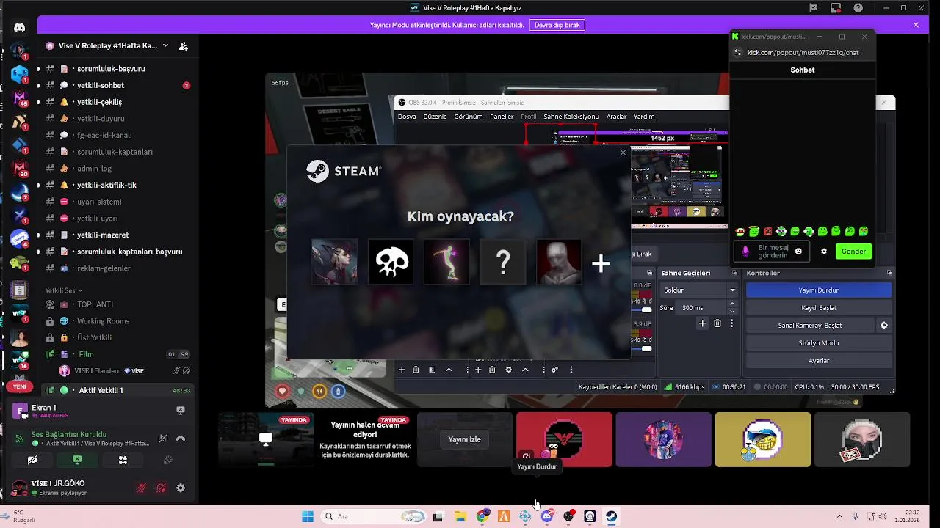Open emoji picker in Kick chat input
The height and width of the screenshot is (528, 940).
798,252
